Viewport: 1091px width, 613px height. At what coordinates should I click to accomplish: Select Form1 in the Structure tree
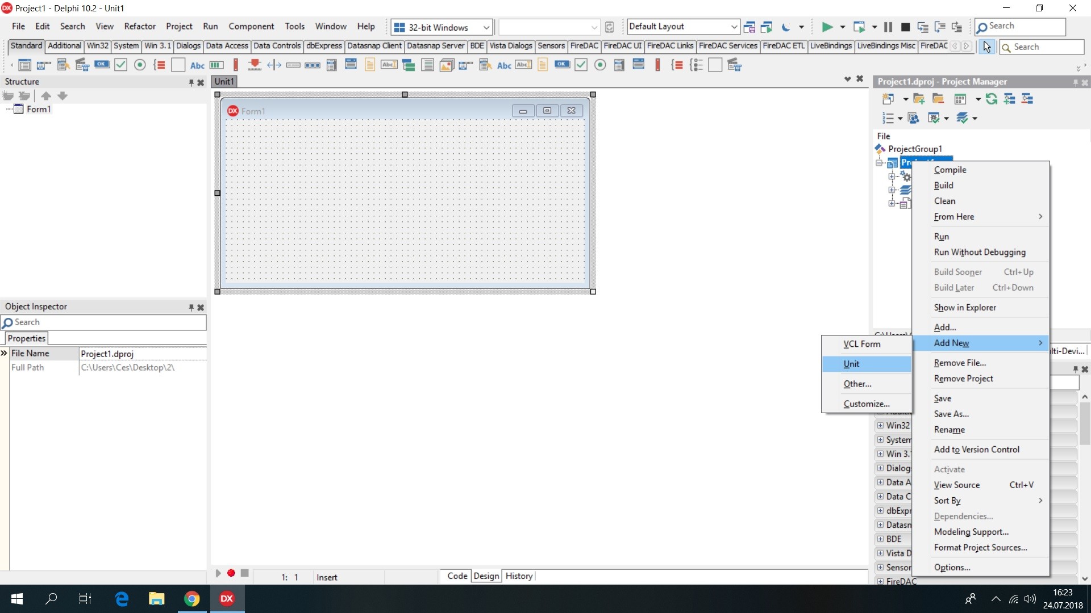(x=38, y=109)
